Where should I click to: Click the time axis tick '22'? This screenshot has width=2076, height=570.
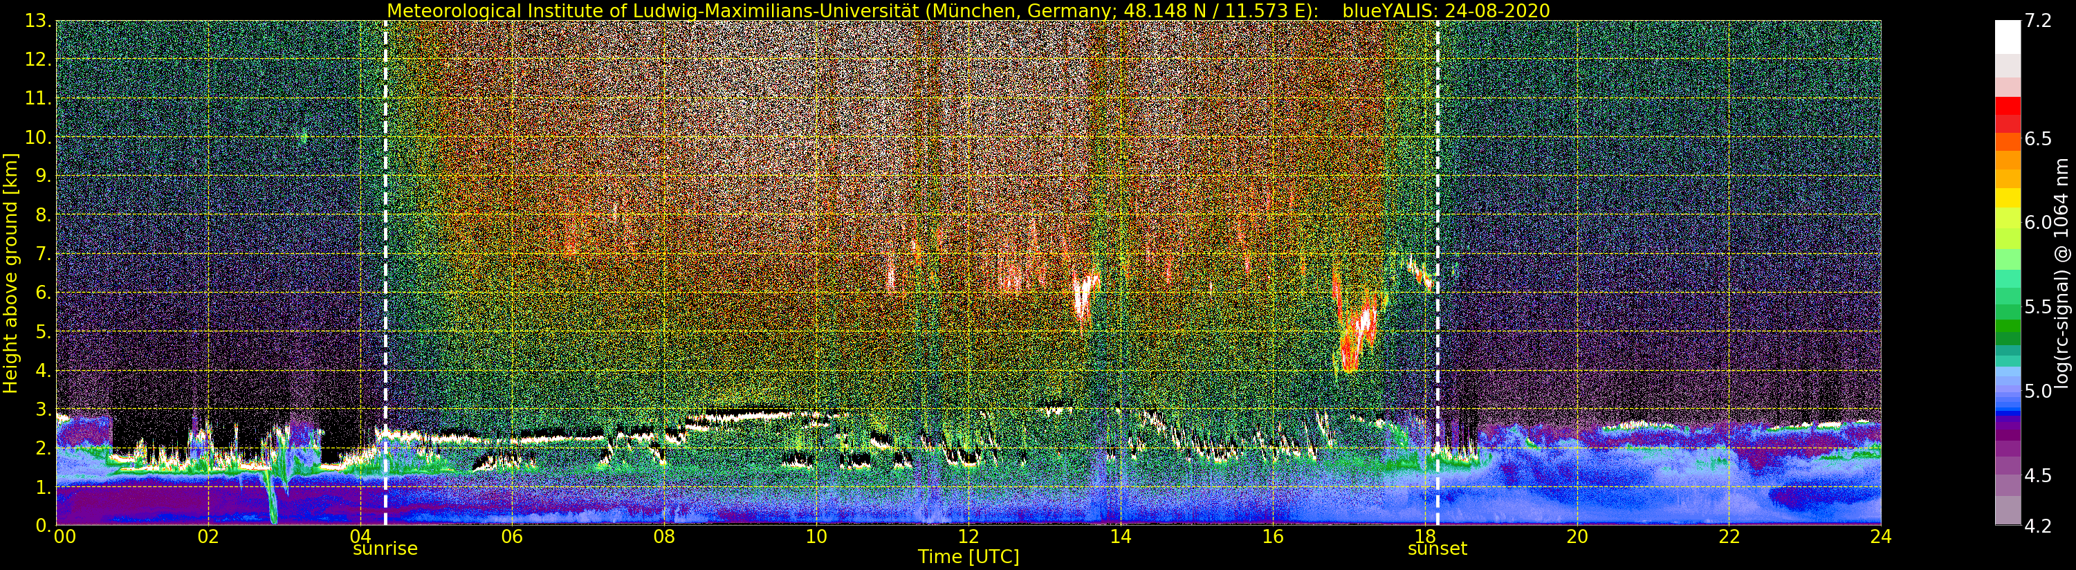click(1729, 537)
